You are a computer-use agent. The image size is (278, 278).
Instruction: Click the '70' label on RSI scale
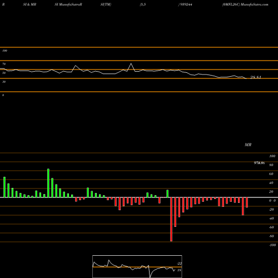coord(4,64)
